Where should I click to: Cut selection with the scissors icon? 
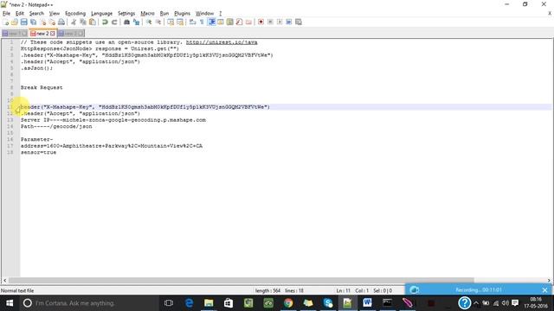coord(74,22)
